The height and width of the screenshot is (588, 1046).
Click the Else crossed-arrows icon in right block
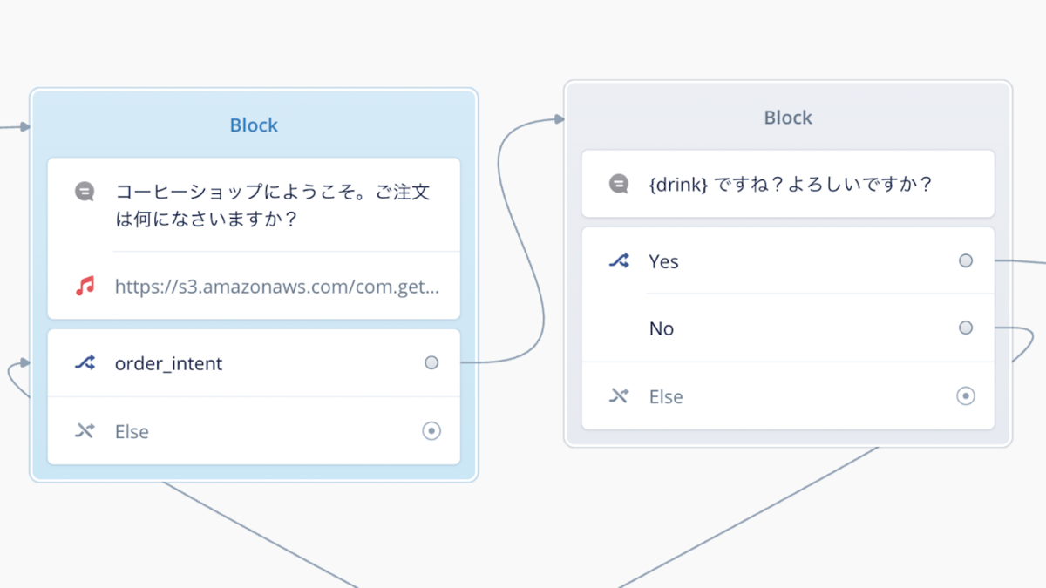pyautogui.click(x=619, y=395)
